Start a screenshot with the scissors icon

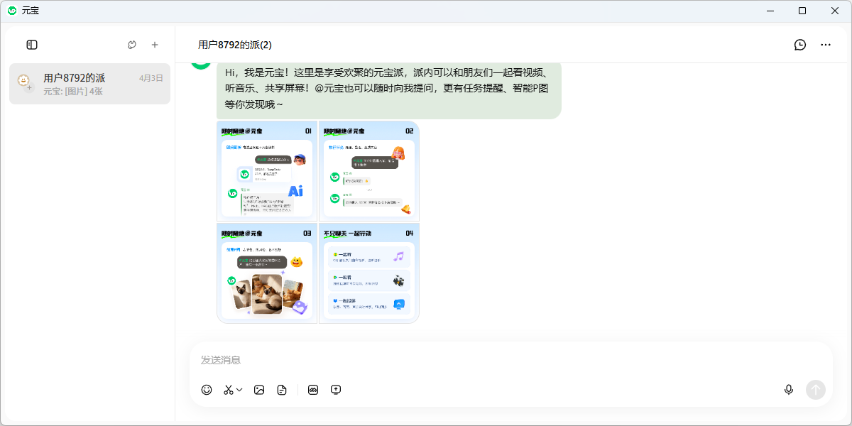click(229, 390)
